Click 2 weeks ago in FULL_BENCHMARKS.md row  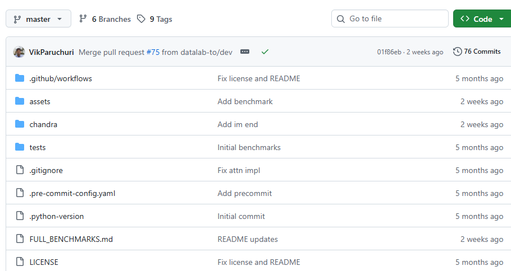tap(482, 240)
